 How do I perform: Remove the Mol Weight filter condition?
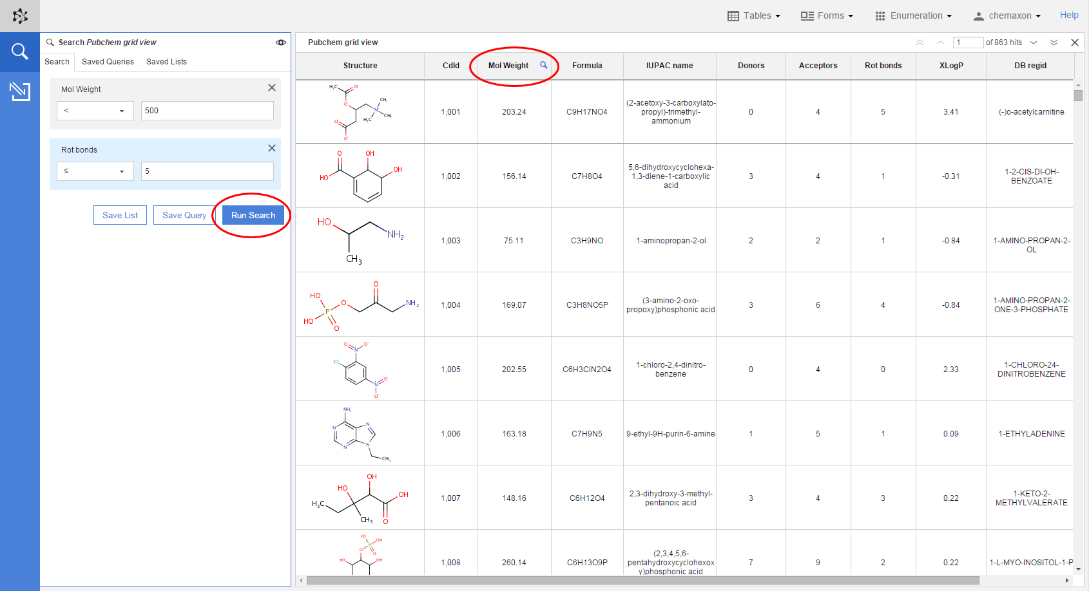point(272,88)
